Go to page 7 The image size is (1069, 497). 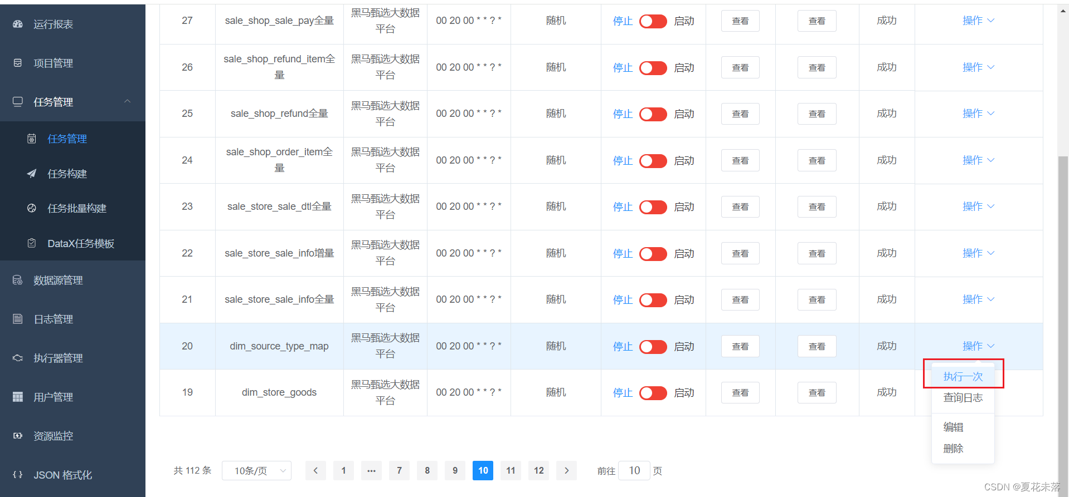tap(399, 471)
